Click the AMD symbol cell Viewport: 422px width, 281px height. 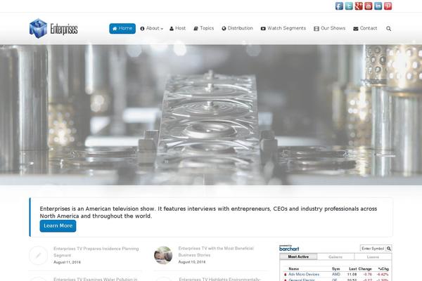click(x=336, y=274)
